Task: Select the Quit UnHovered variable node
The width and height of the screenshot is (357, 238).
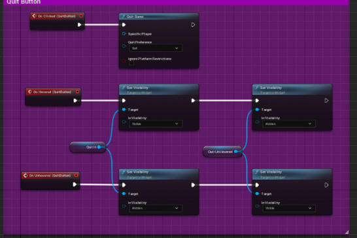Action: pos(222,152)
